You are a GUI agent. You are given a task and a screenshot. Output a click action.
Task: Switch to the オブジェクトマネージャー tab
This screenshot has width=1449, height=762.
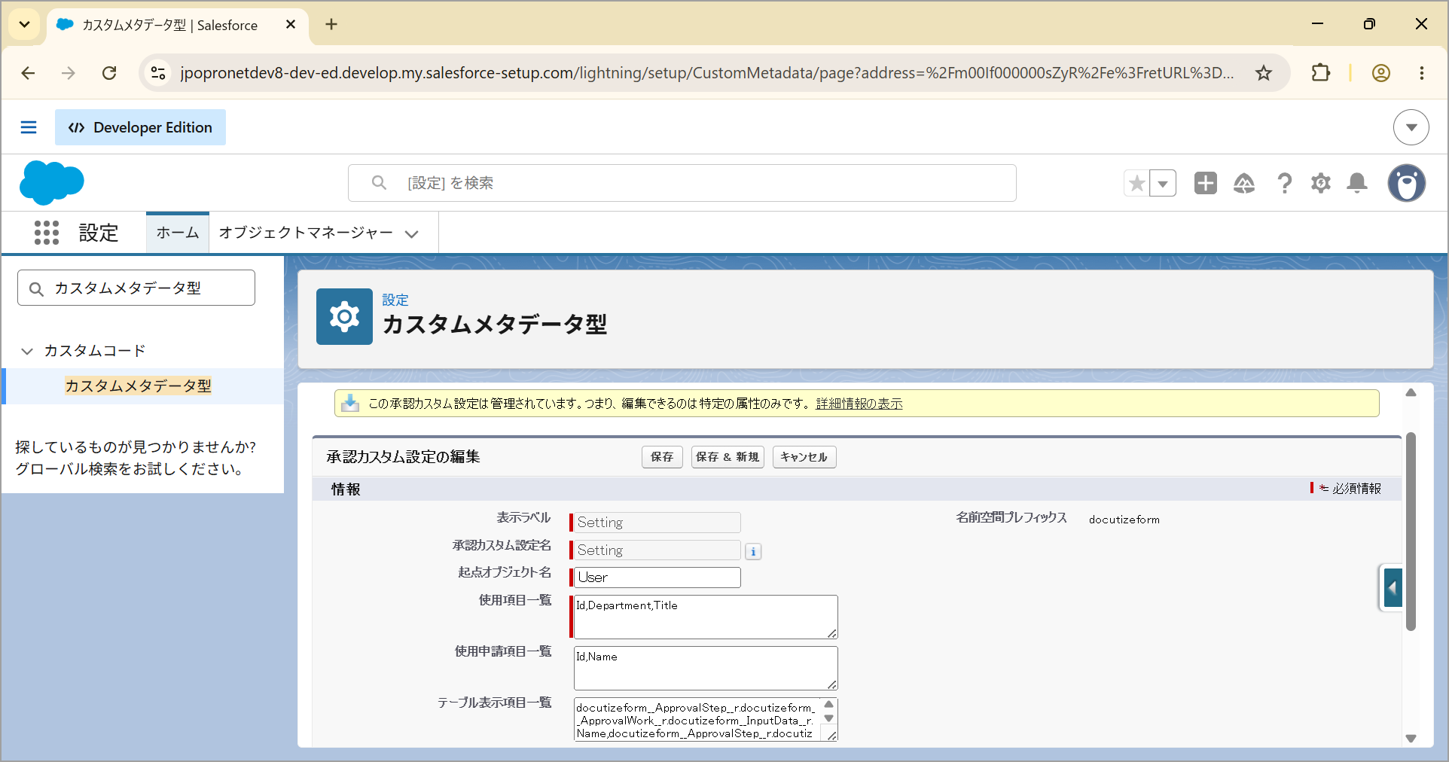coord(306,233)
